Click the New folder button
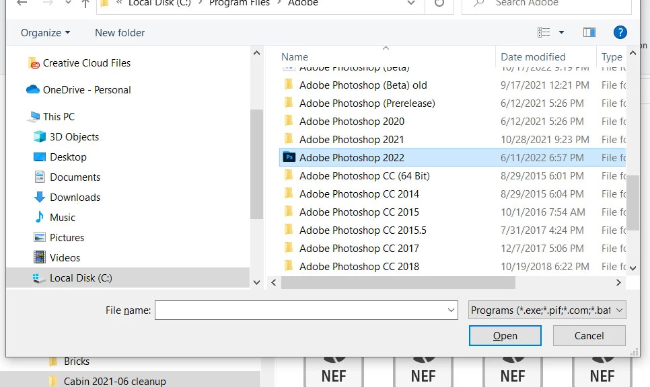Viewport: 650px width, 387px height. pyautogui.click(x=120, y=33)
